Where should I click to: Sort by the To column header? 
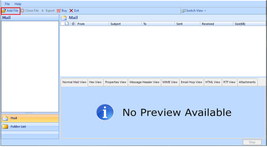[x=158, y=24]
